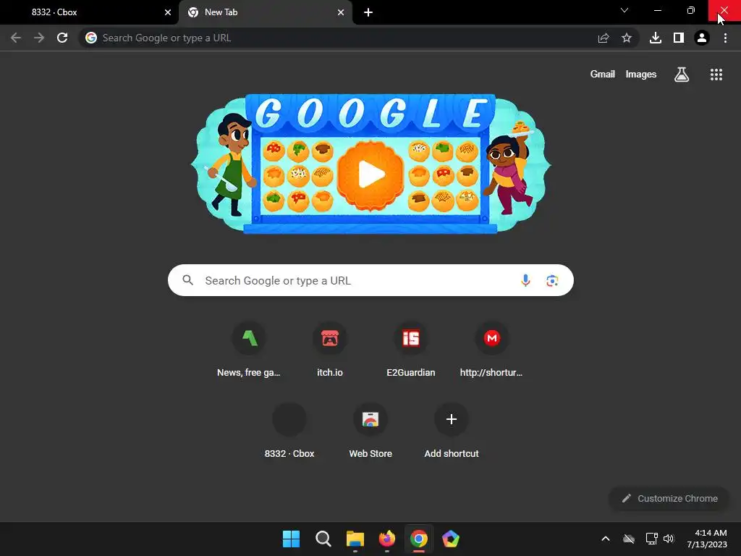The width and height of the screenshot is (741, 556).
Task: Launch Firefox from the taskbar
Action: [x=387, y=539]
